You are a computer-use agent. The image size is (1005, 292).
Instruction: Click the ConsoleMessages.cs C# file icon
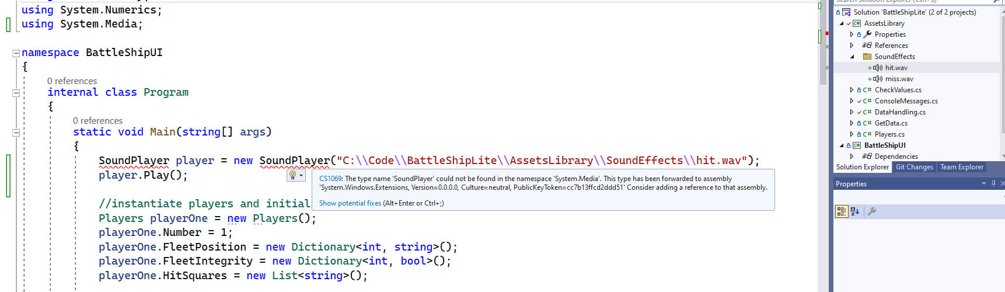click(x=867, y=101)
